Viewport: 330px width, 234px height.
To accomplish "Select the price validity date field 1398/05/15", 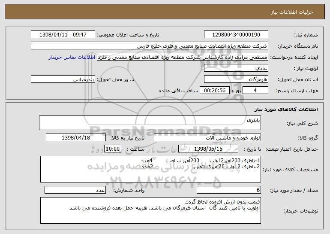I will pyautogui.click(x=208, y=149).
